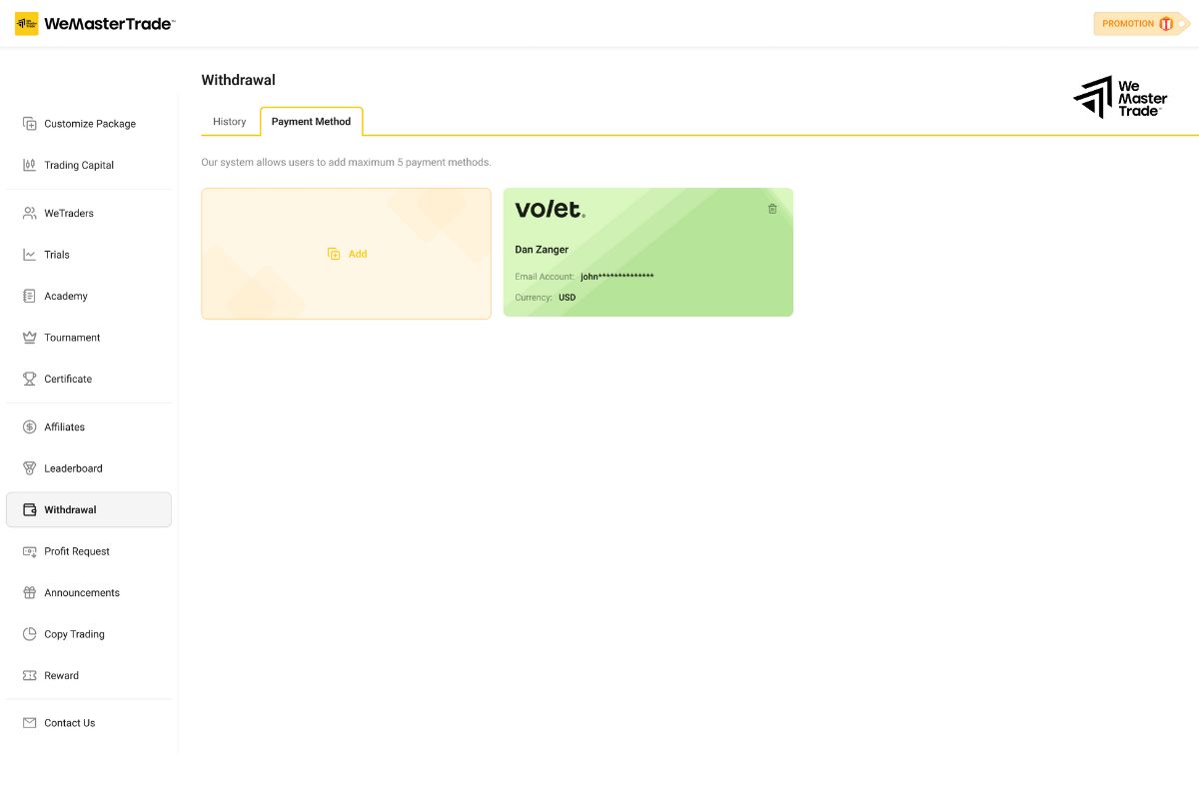Select the Payment Method tab

point(311,121)
